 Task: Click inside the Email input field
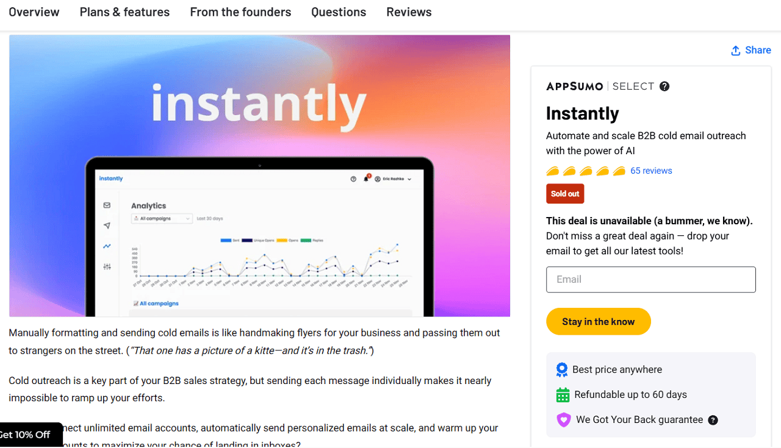[650, 279]
